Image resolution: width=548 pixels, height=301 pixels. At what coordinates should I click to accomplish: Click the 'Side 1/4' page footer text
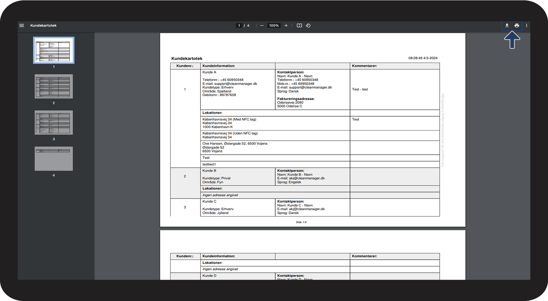(301, 222)
